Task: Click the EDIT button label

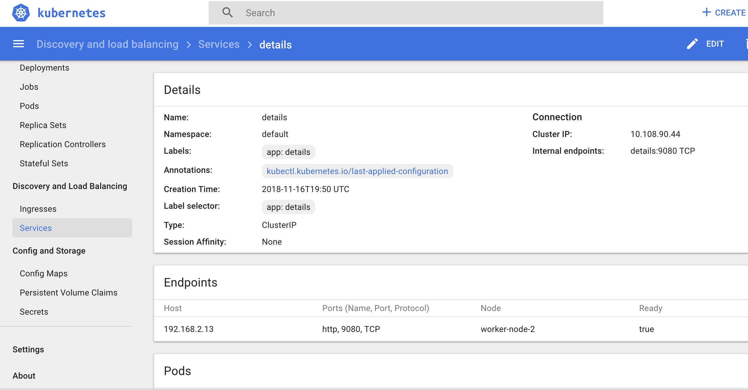Action: pyautogui.click(x=715, y=44)
